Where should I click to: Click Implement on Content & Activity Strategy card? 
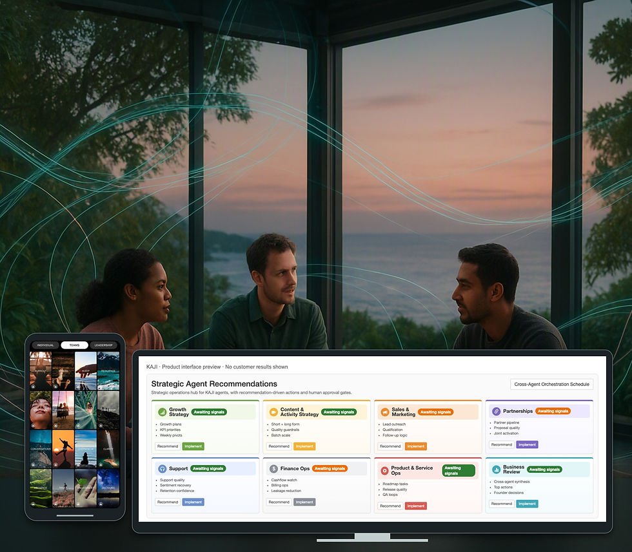pyautogui.click(x=304, y=446)
